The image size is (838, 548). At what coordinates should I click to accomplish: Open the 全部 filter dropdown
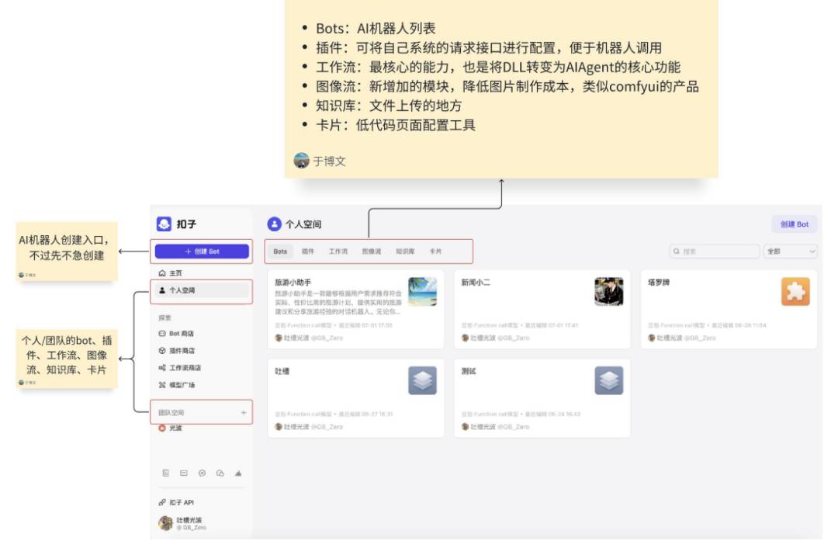(791, 251)
